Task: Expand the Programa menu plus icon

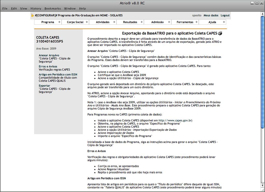Action: click(59, 22)
